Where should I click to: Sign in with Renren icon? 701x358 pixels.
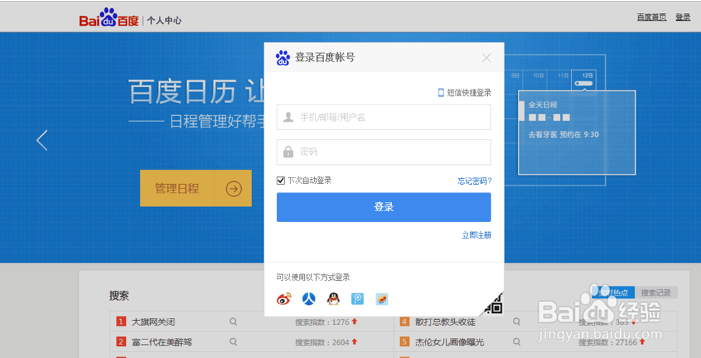(308, 299)
